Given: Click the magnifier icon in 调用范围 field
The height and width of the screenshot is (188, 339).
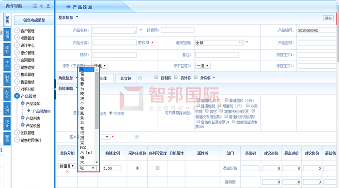Looking at the screenshot, I should pos(241,43).
